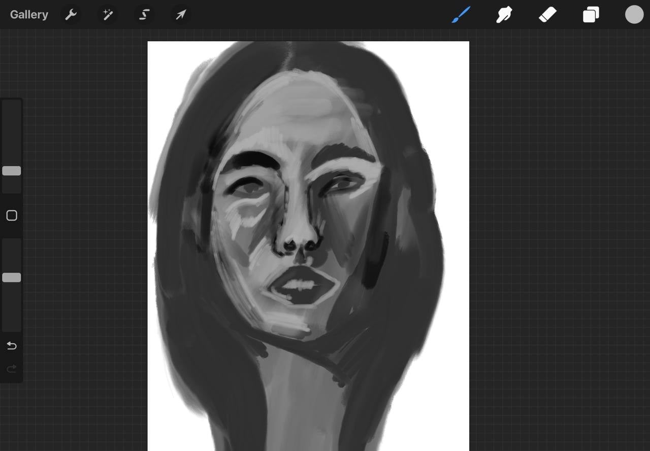
Task: Click the brush size slider handle
Action: (x=12, y=171)
